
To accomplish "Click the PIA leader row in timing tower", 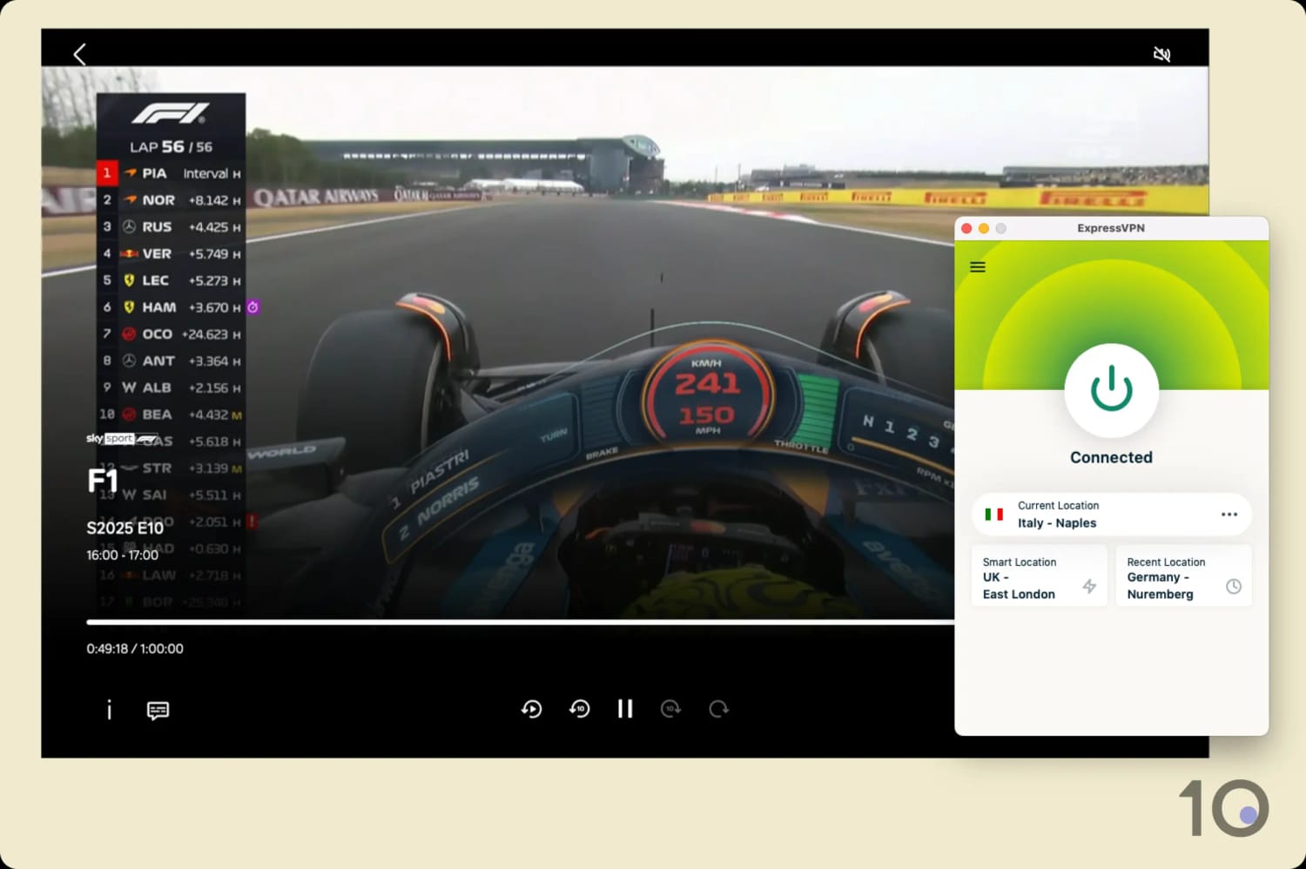I will point(171,173).
